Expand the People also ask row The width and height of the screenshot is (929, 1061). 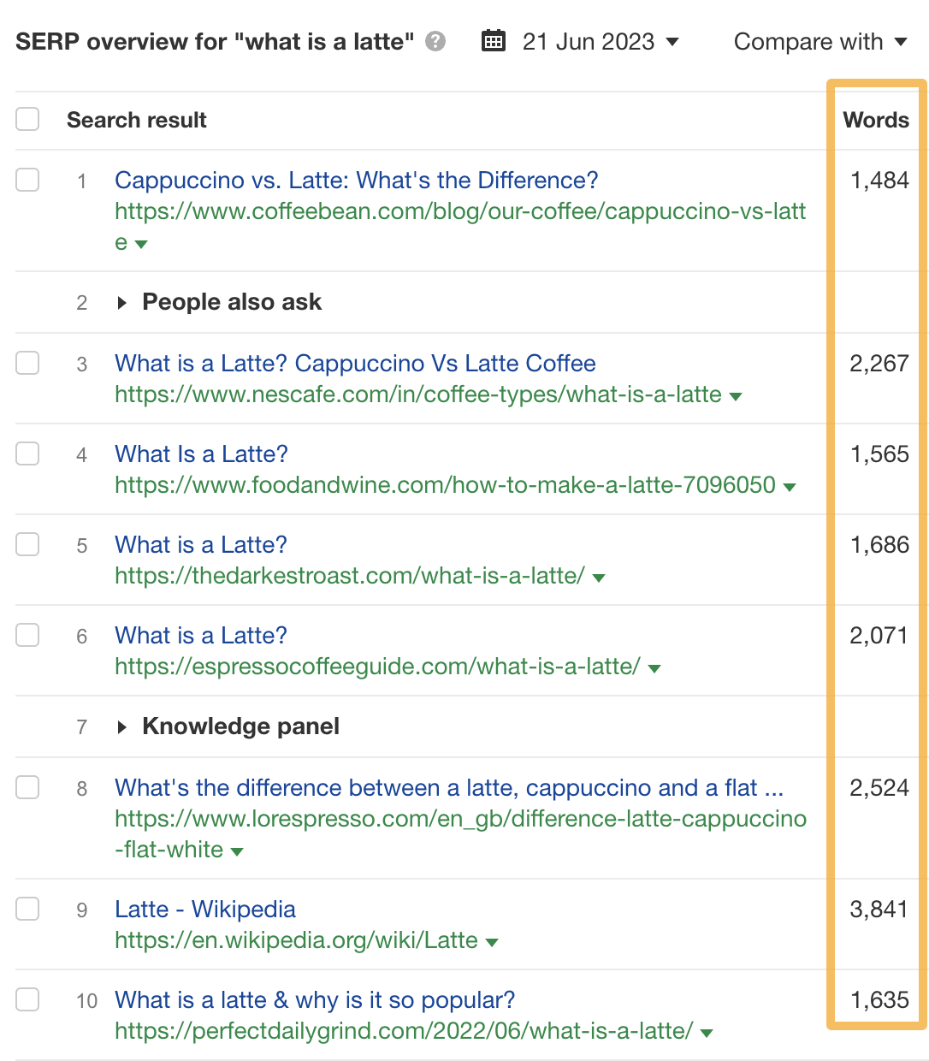tap(121, 302)
